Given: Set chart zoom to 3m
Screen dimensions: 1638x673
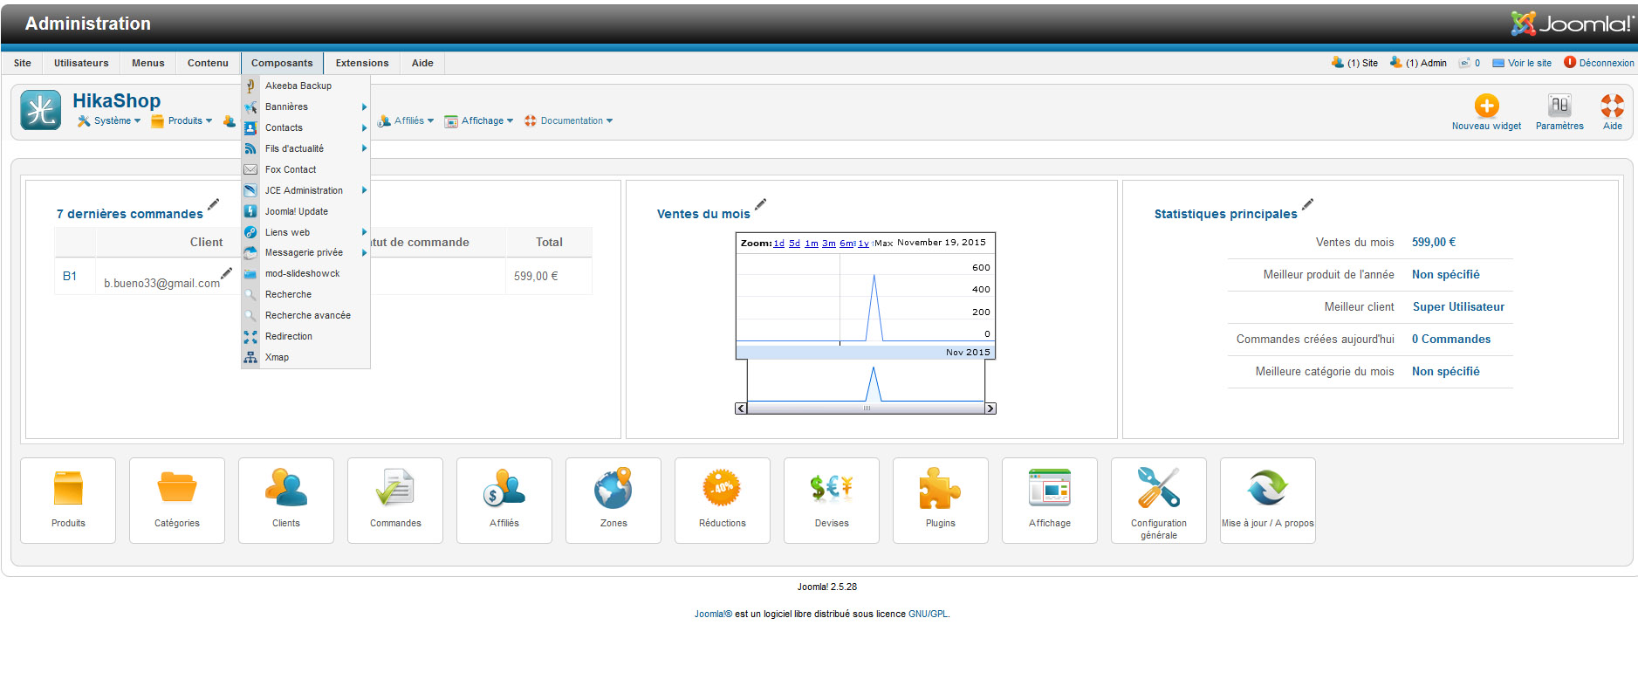Looking at the screenshot, I should (829, 244).
